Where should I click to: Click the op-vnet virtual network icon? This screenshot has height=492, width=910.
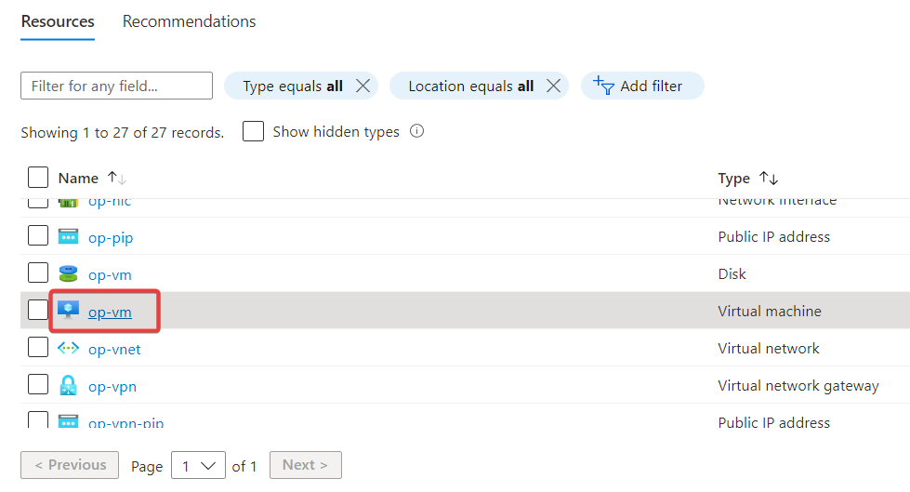tap(68, 349)
